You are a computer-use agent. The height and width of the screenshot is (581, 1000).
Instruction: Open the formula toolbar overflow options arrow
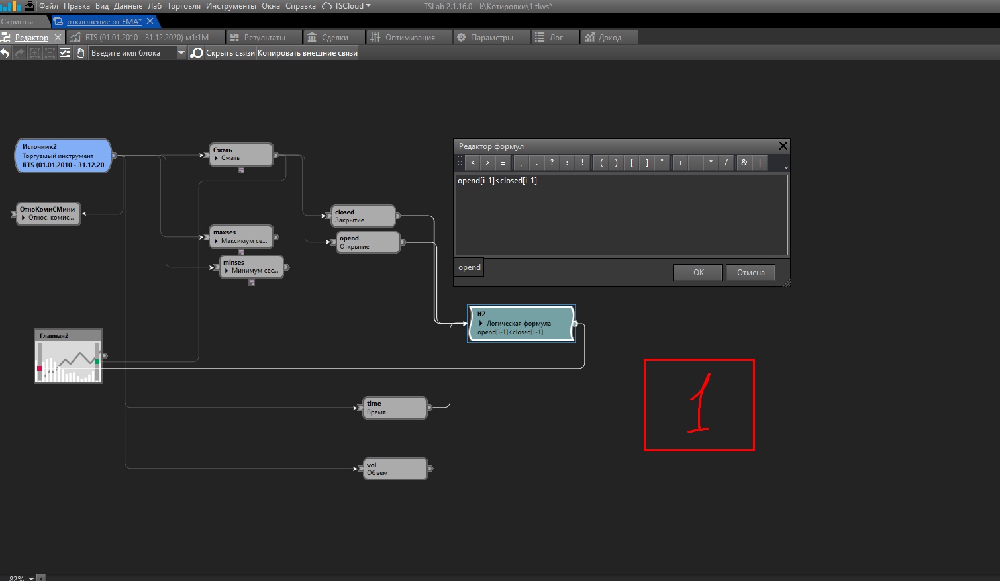(x=786, y=165)
